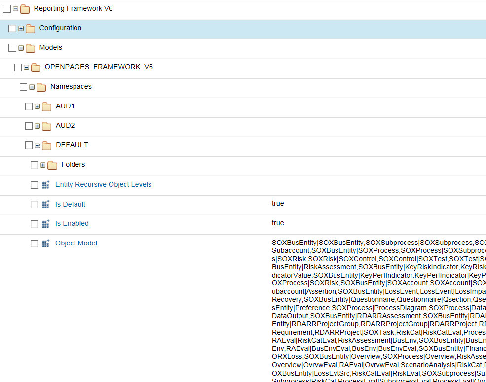Collapse the OPENPAGES_FRAMEWORK_V6 node
This screenshot has width=486, height=382.
coord(26,68)
